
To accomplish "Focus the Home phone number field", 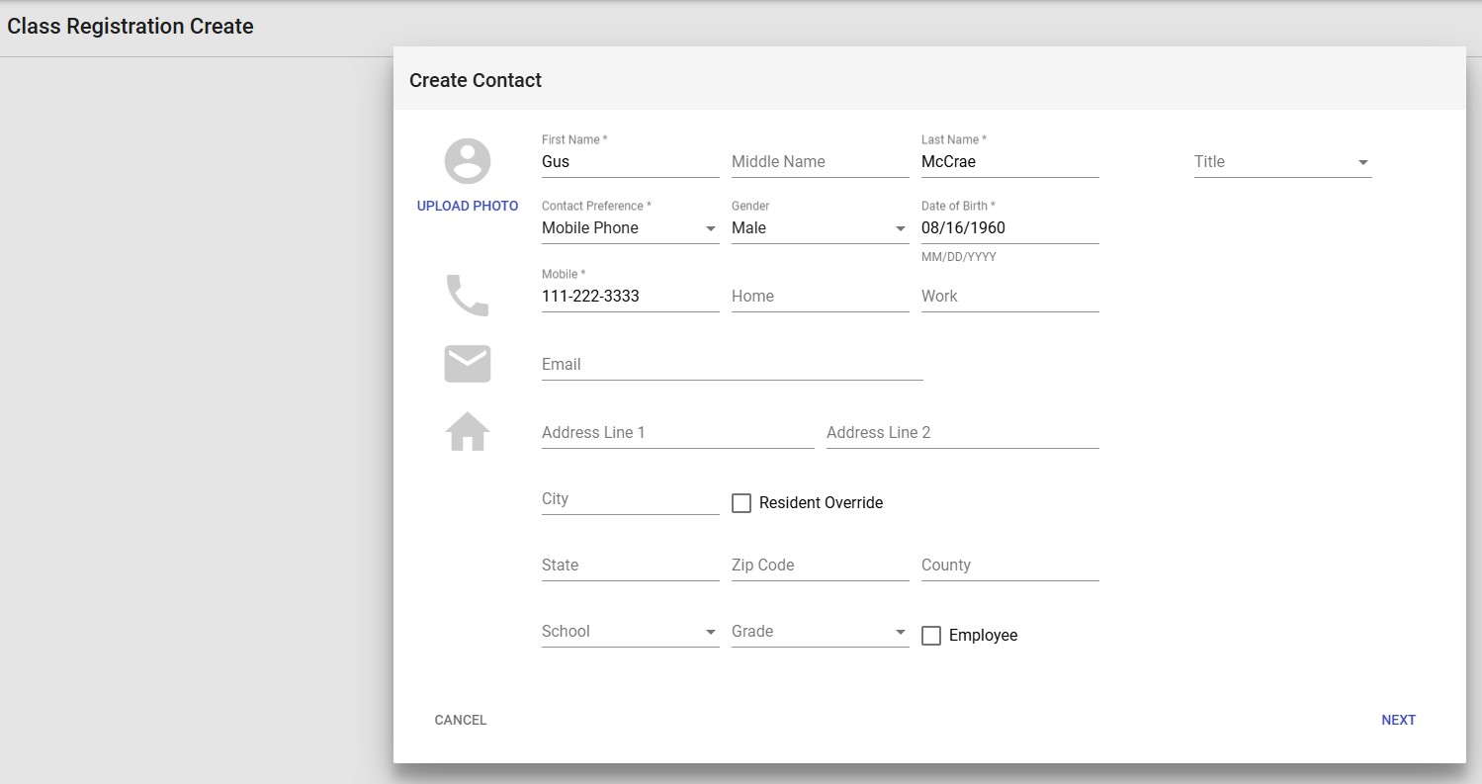I will [x=820, y=297].
